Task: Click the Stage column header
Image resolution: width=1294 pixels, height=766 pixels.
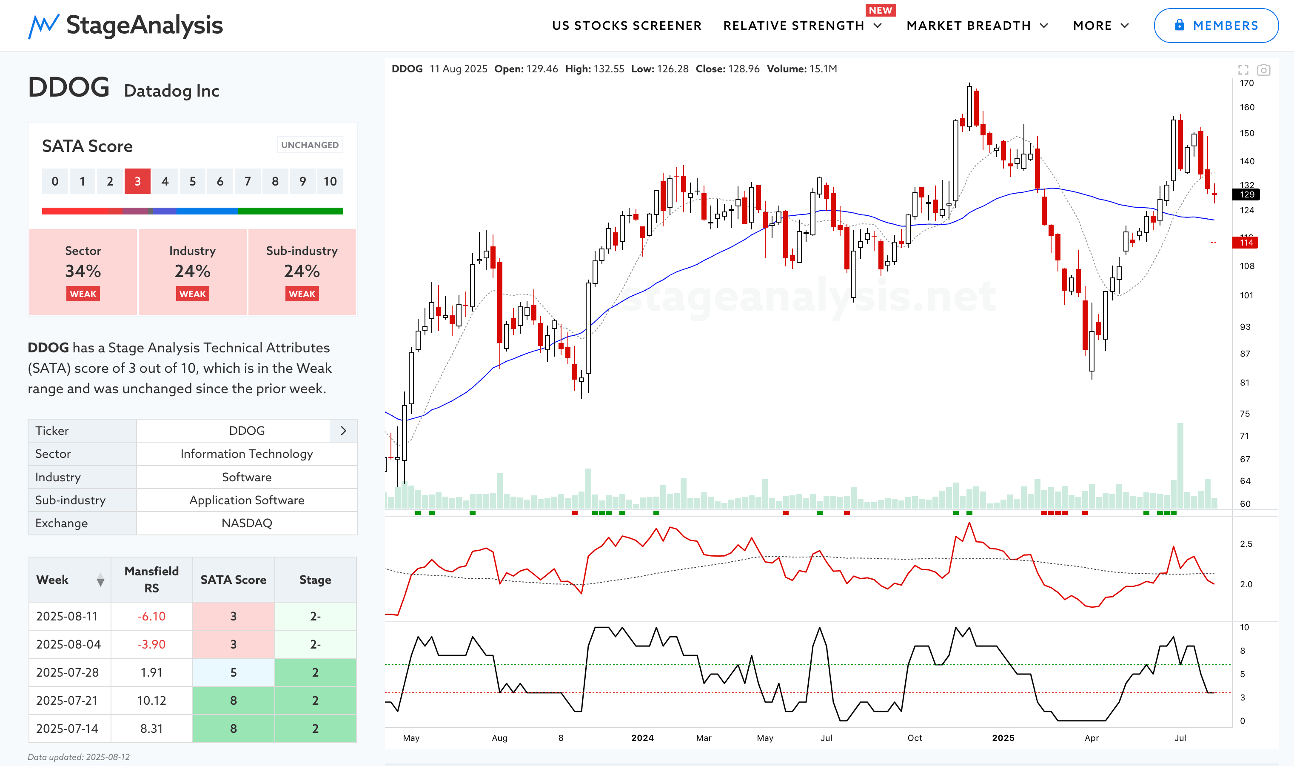Action: point(315,580)
